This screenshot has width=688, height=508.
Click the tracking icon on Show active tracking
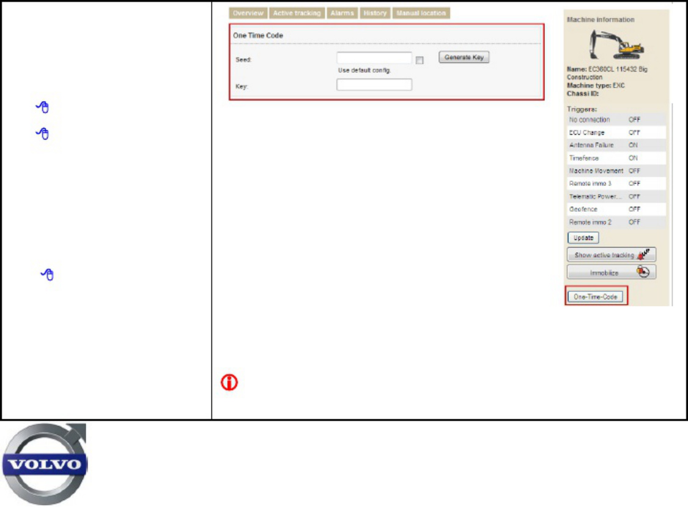pyautogui.click(x=644, y=254)
